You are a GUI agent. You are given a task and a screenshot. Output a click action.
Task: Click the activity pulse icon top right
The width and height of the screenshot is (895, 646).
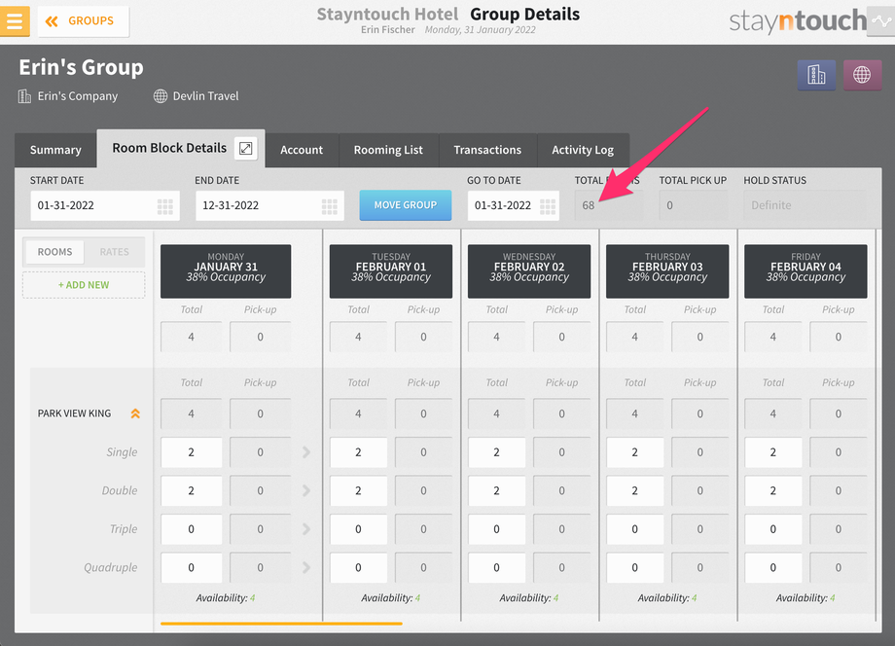click(881, 21)
